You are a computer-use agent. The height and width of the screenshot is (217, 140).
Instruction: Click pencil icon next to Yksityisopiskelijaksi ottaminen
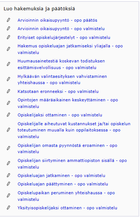click(x=8, y=207)
